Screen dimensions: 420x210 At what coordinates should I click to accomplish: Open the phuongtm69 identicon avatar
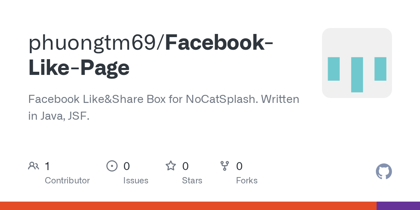tap(357, 63)
